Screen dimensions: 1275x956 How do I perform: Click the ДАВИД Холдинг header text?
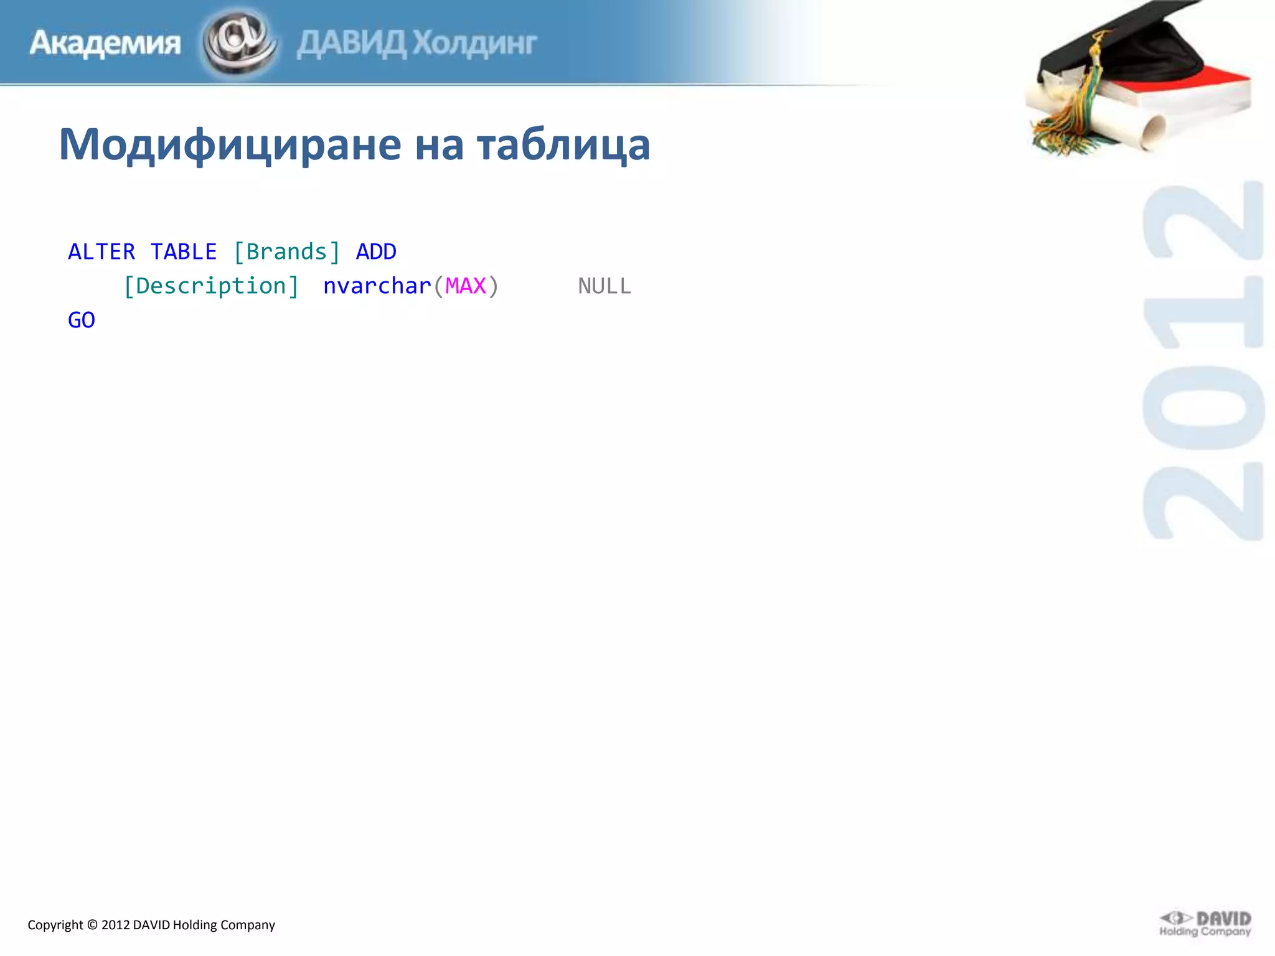tap(416, 44)
